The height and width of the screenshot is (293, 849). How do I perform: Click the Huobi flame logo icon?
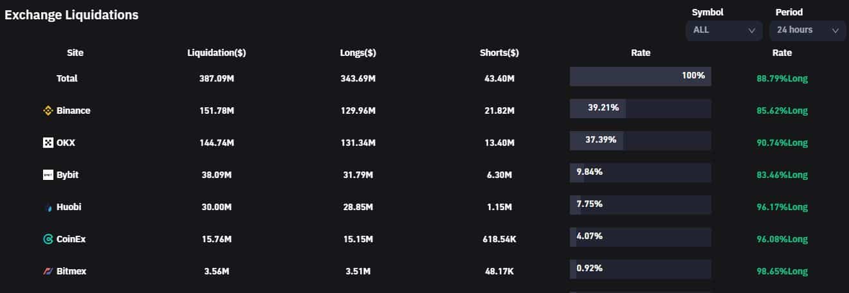48,208
